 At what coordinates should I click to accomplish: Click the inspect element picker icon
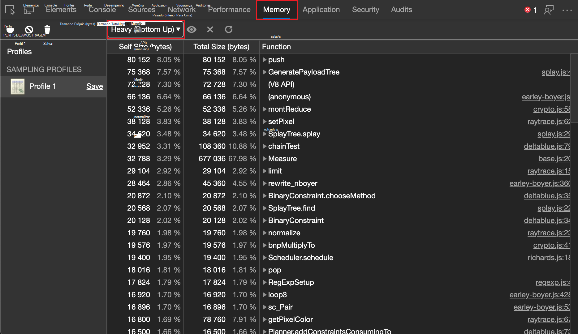(10, 10)
